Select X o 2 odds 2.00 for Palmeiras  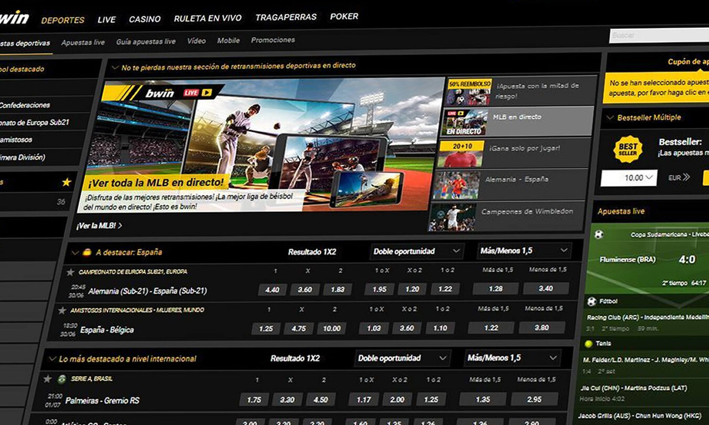pos(397,399)
